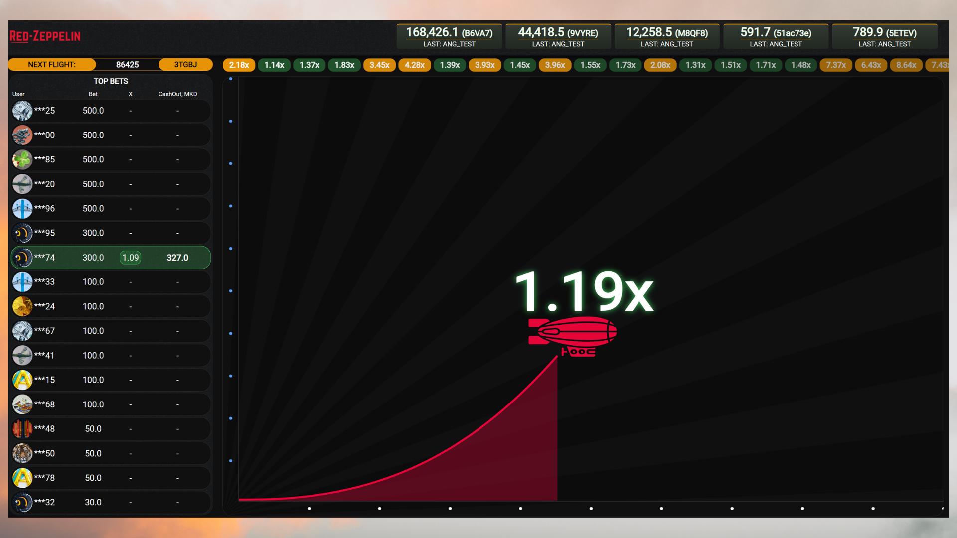Select the 168,426.1 B6VA7 jackpot panel
Viewport: 957px width, 538px height.
(449, 37)
